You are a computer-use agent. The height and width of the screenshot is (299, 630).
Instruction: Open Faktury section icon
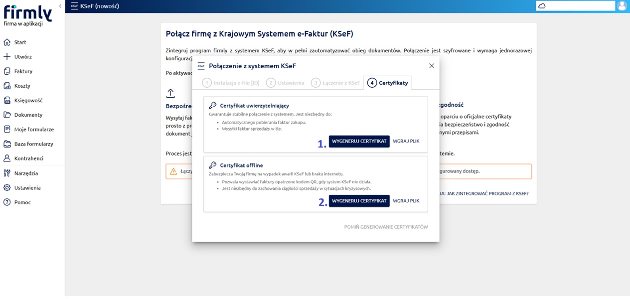[7, 71]
